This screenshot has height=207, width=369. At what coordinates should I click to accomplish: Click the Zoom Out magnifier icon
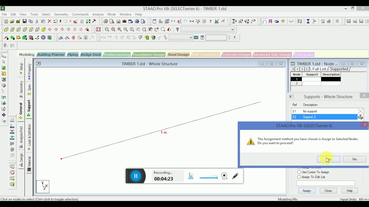click(x=126, y=29)
